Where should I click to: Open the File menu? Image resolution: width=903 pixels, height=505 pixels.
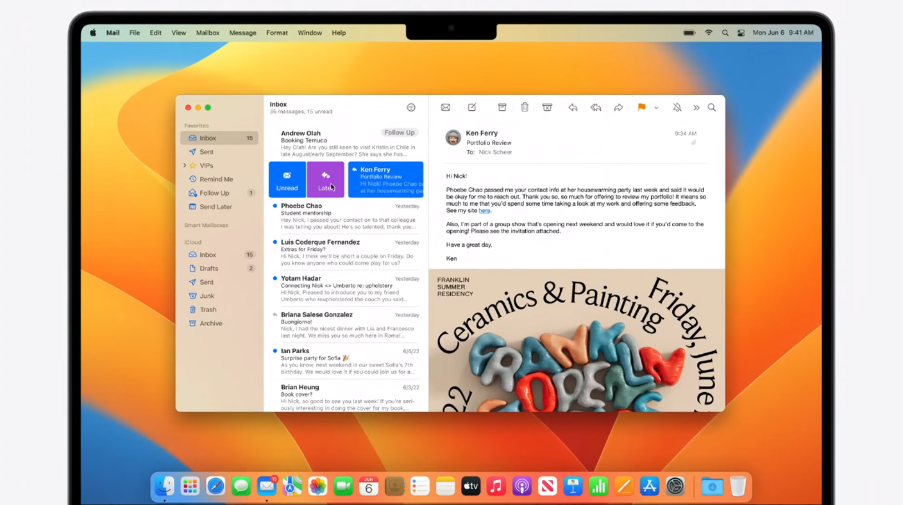(135, 33)
